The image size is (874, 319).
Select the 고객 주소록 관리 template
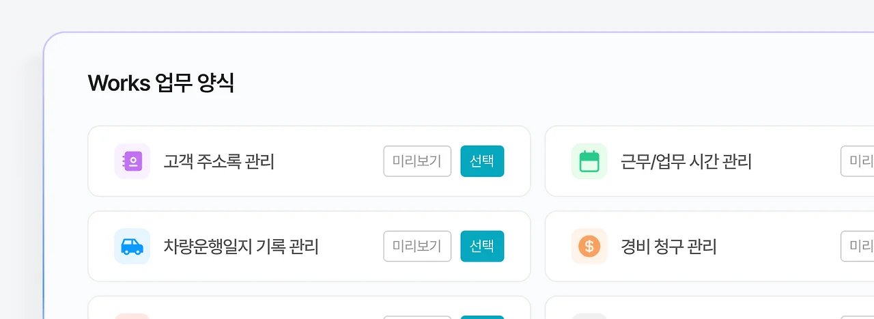pyautogui.click(x=482, y=161)
